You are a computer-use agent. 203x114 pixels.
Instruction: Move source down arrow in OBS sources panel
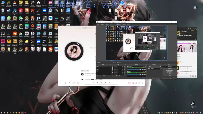pyautogui.click(x=122, y=76)
